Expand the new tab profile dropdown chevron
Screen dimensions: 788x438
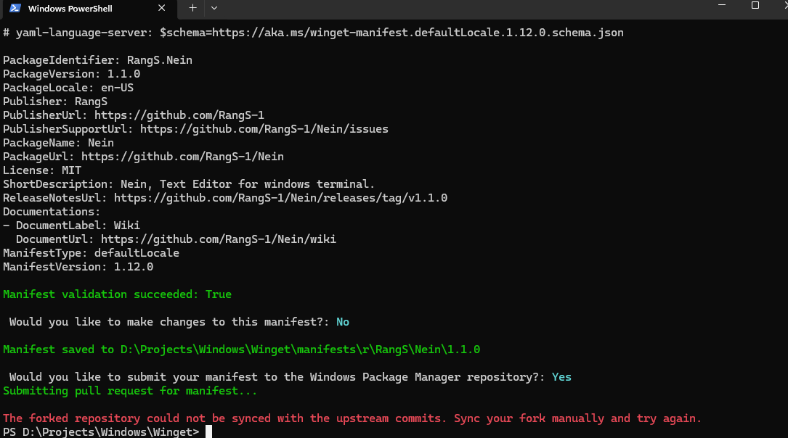214,8
